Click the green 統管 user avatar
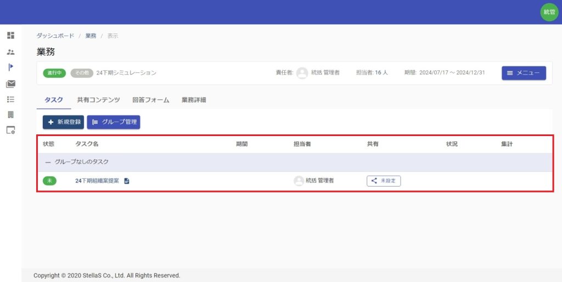 click(x=549, y=12)
